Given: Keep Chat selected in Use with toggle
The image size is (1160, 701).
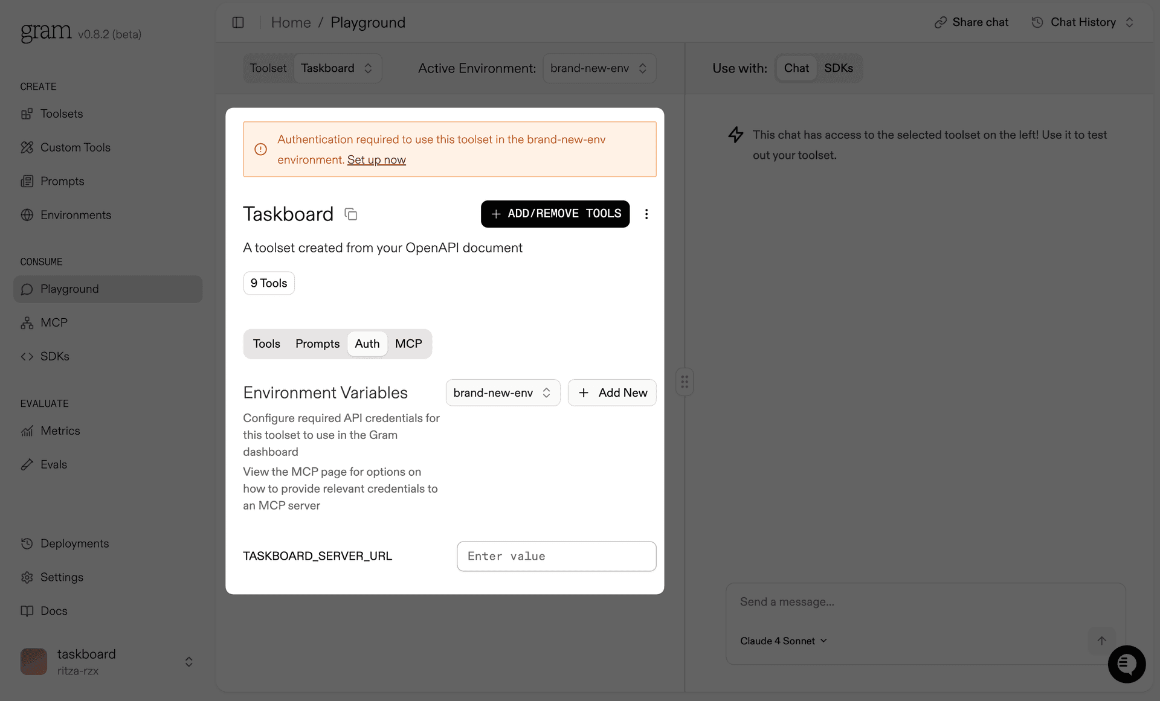Looking at the screenshot, I should (796, 68).
